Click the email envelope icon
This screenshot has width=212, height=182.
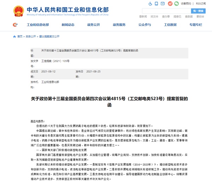pos(163,4)
